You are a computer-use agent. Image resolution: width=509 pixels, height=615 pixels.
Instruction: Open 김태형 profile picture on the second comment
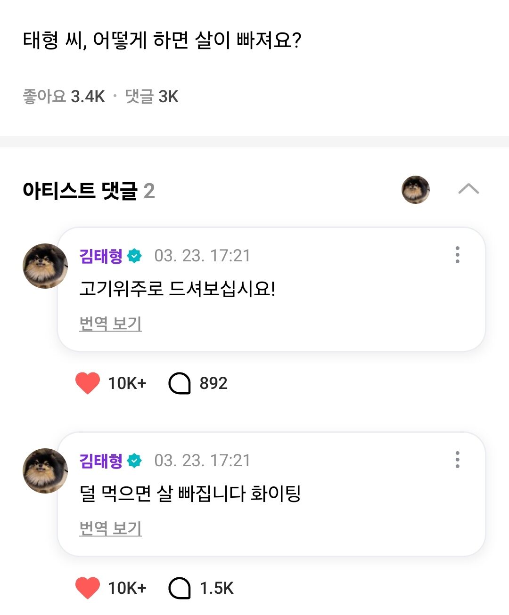click(45, 471)
